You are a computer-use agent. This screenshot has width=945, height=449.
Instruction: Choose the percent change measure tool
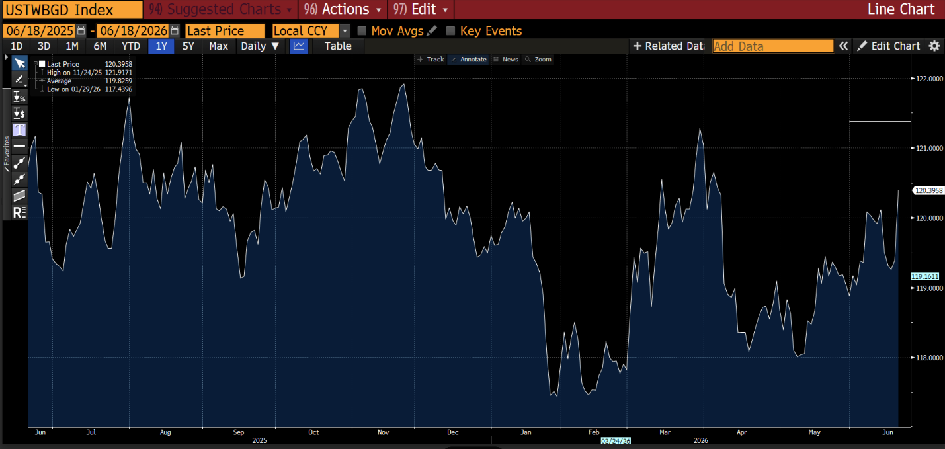[x=19, y=97]
